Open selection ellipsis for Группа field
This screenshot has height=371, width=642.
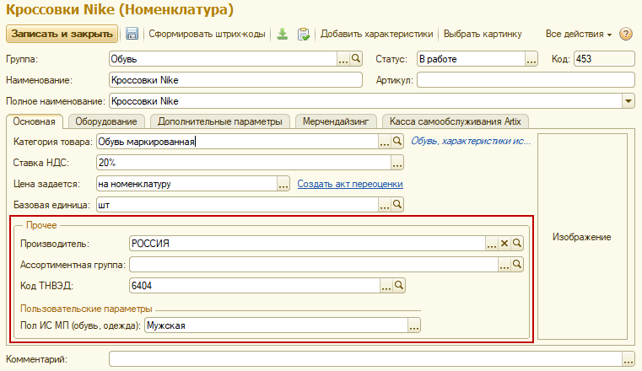(343, 59)
